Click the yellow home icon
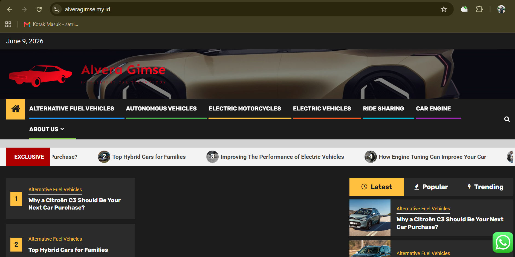Screen dimensions: 515x257 pos(16,109)
